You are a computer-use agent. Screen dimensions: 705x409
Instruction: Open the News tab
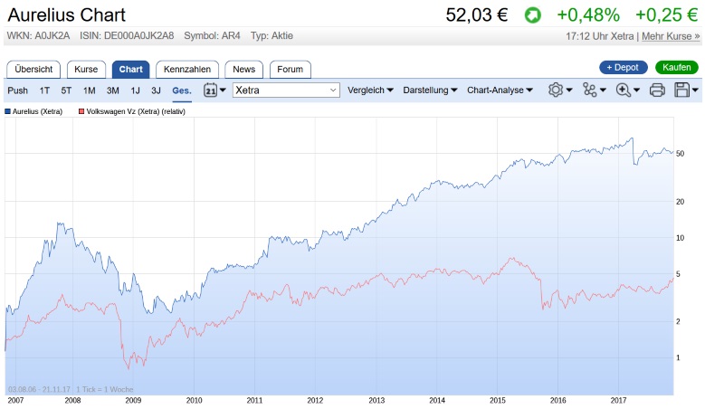point(243,69)
